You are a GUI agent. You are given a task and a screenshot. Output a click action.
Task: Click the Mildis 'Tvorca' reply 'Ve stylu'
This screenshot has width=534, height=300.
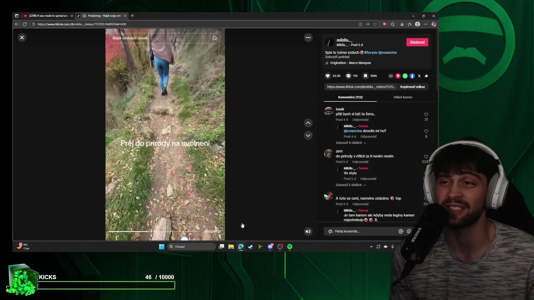[x=350, y=173]
